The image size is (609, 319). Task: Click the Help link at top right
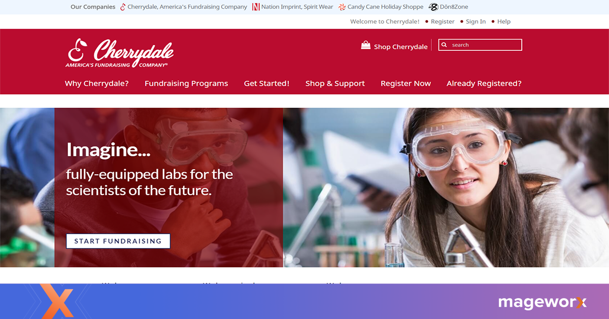coord(504,21)
